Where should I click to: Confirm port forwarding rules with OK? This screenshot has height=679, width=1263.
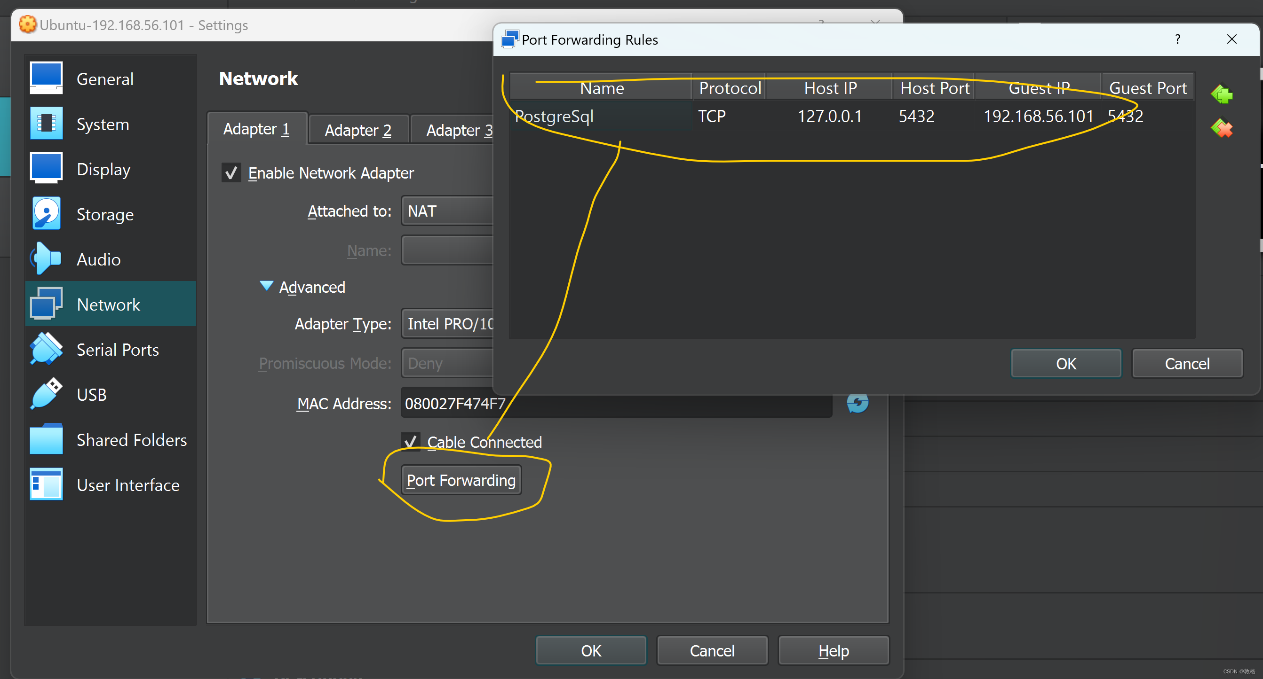point(1065,364)
